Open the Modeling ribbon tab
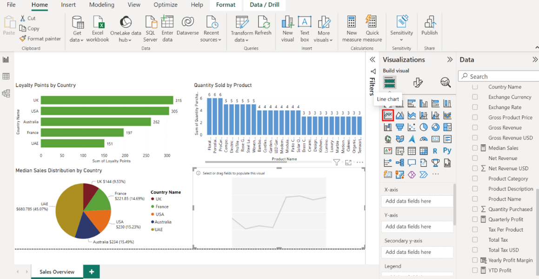 [x=101, y=5]
